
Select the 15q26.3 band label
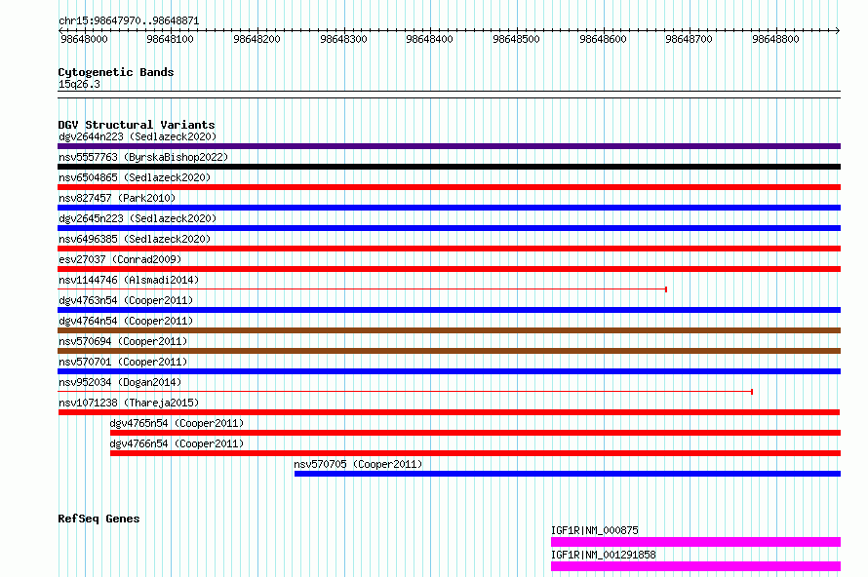pos(79,84)
